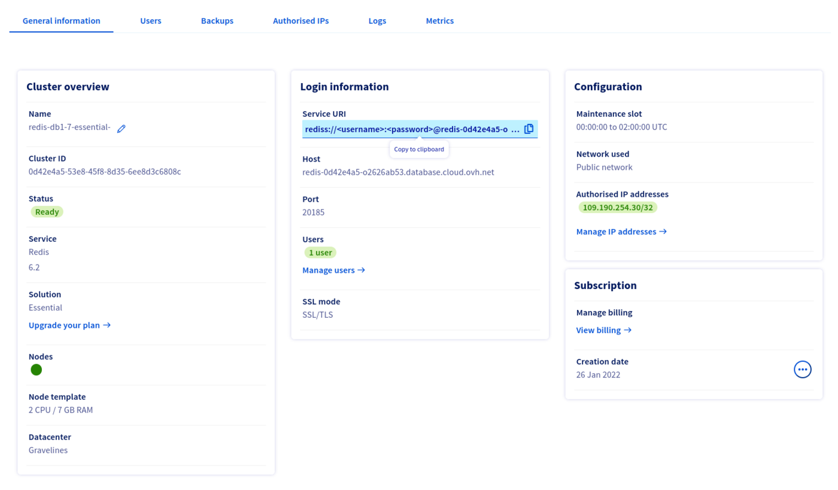The image size is (838, 490).
Task: Click the Ready status badge
Action: (x=47, y=211)
